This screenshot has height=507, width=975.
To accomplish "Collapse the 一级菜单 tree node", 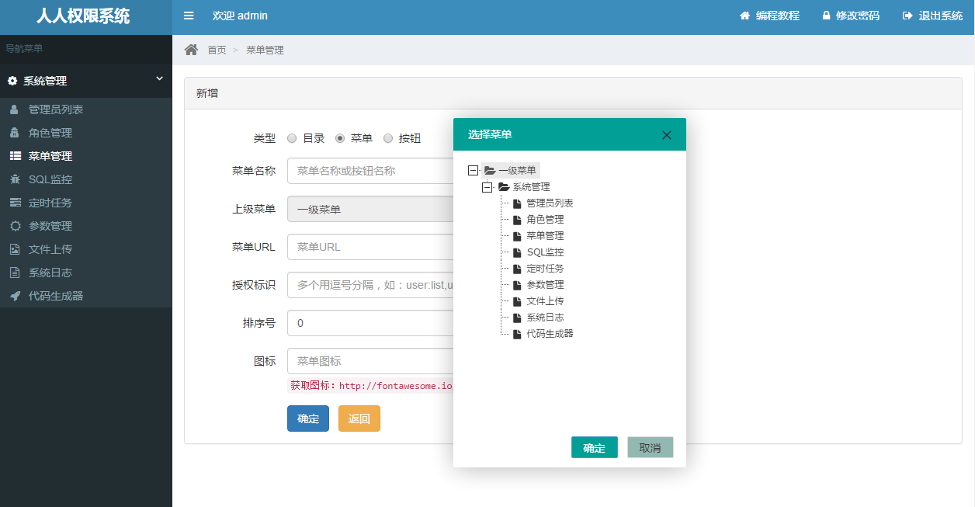I will click(x=473, y=170).
